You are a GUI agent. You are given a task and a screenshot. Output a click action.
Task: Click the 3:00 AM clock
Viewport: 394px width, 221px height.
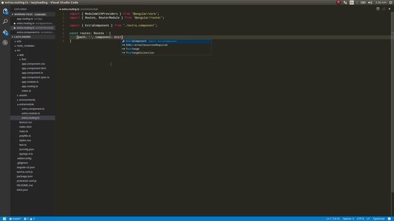(x=381, y=2)
